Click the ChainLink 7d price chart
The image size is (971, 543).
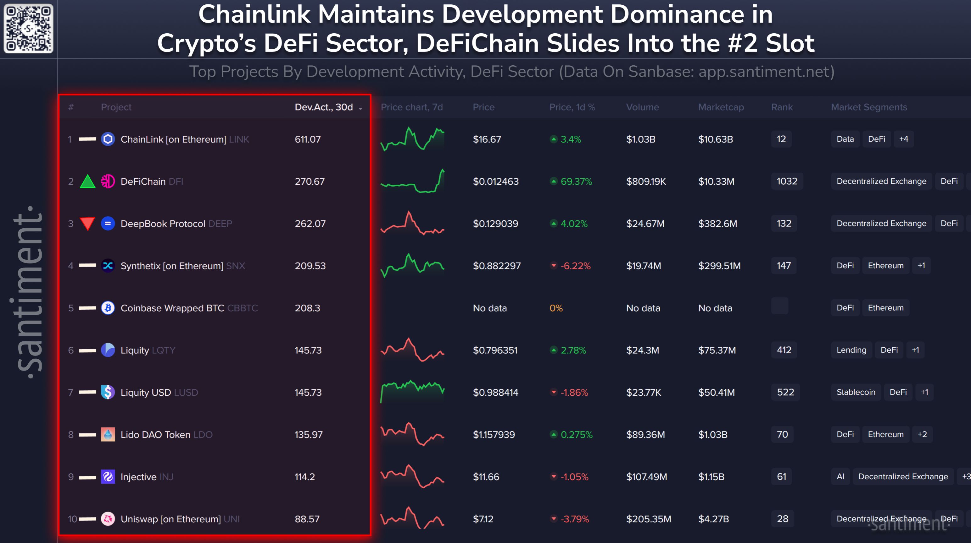(x=412, y=139)
